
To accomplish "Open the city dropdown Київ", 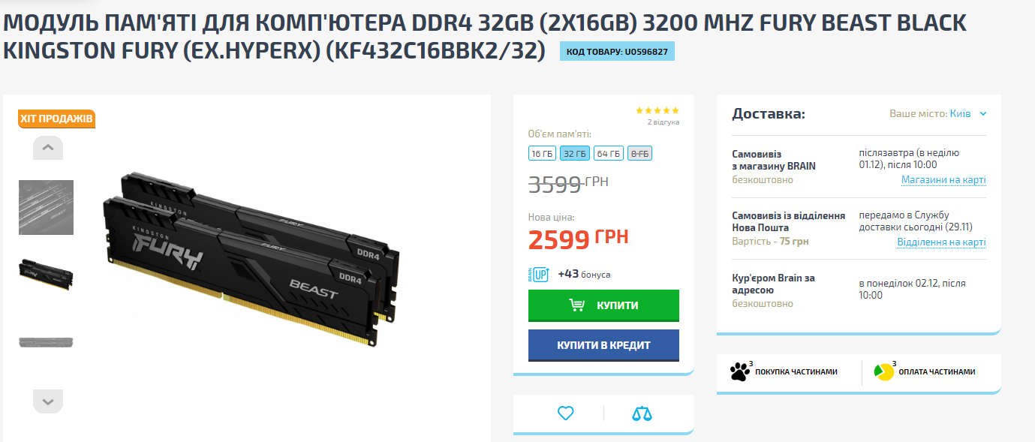I will pos(968,114).
